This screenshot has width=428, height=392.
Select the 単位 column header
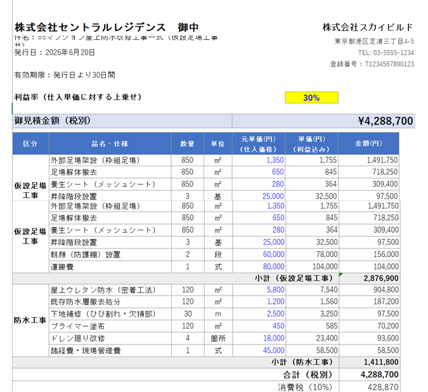tap(218, 143)
